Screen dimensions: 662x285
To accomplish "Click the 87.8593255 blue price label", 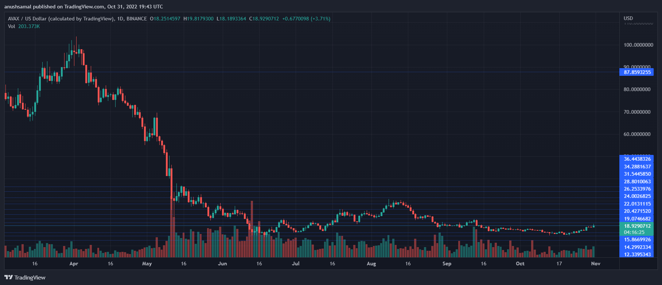I will pos(637,72).
